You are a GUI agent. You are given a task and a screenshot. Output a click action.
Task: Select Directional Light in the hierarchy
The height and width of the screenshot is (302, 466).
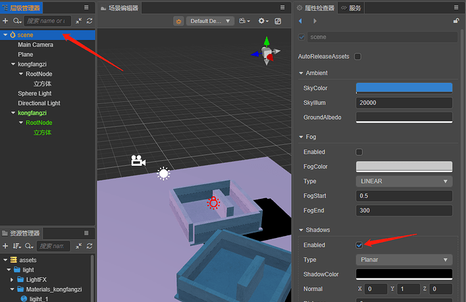pyautogui.click(x=39, y=103)
